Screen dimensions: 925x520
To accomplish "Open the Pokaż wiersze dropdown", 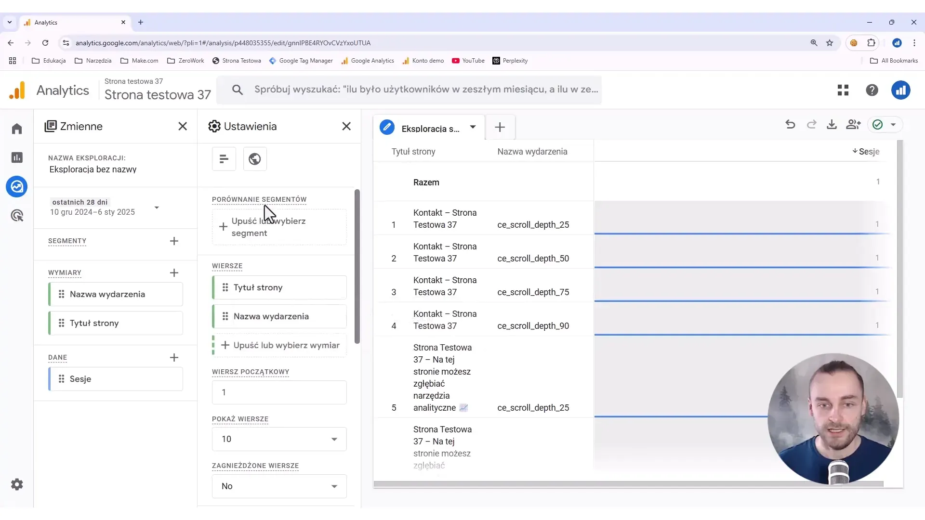I will (x=279, y=439).
